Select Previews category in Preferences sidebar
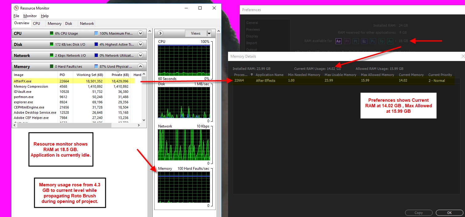This screenshot has width=465, height=217. pos(253,29)
